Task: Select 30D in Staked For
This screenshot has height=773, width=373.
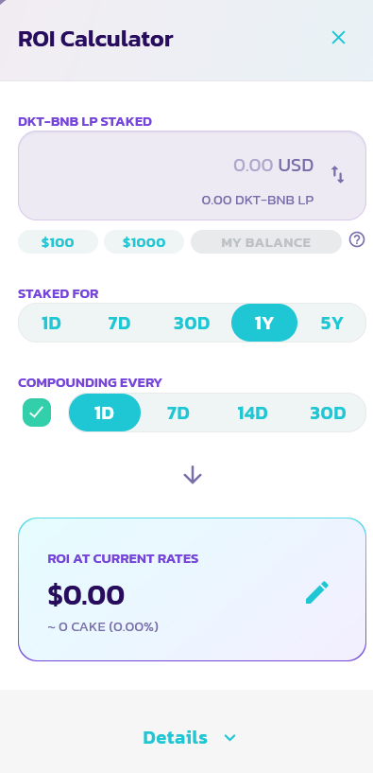Action: (x=192, y=324)
